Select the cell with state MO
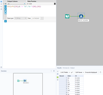This screenshot has height=95, width=103. (71, 90)
